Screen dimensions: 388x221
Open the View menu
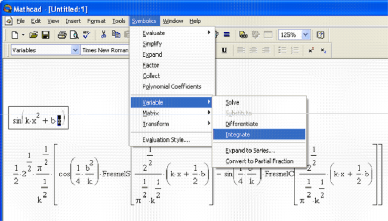pos(53,21)
